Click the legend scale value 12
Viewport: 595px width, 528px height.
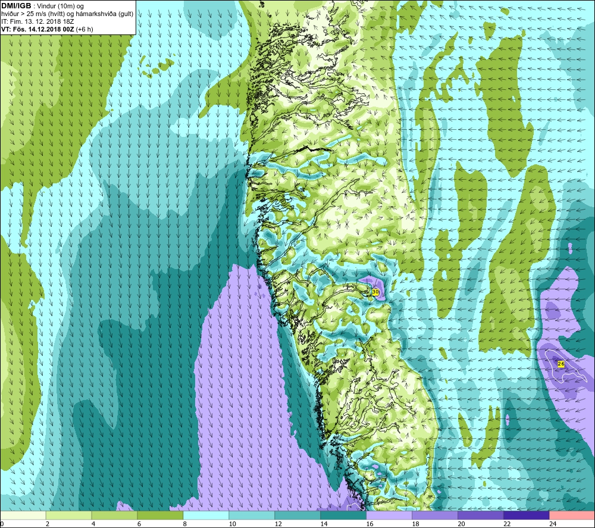click(x=278, y=524)
